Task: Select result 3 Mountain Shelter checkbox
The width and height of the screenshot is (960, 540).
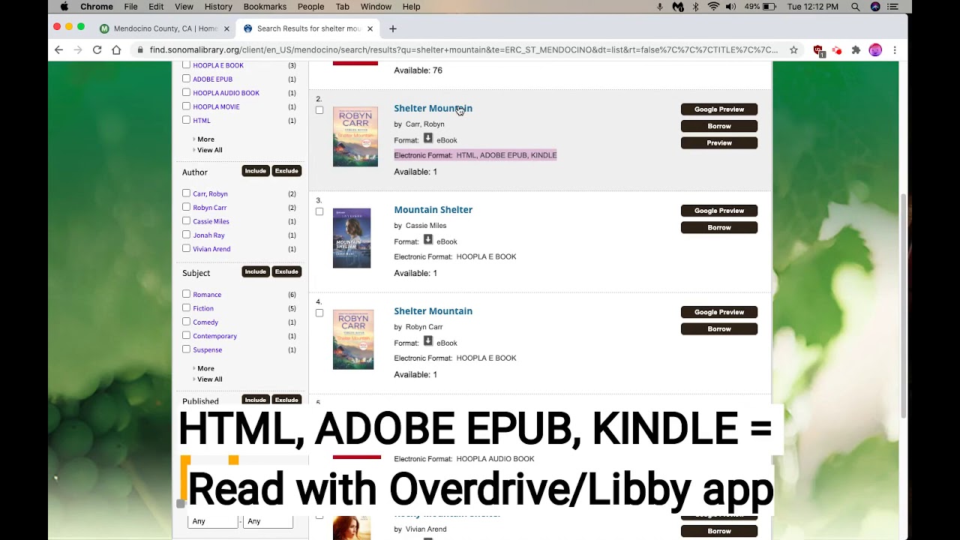Action: 319,211
